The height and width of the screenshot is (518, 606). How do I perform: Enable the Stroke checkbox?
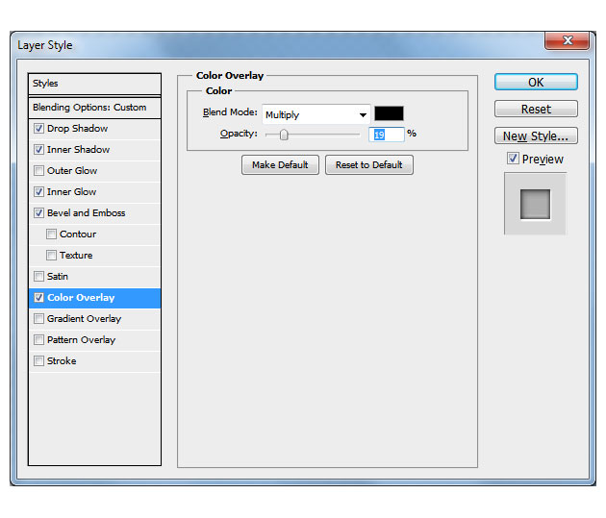pos(38,361)
